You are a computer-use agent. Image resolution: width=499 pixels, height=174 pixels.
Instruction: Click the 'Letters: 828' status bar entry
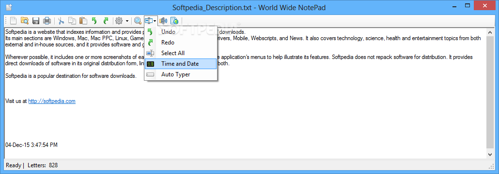43,165
